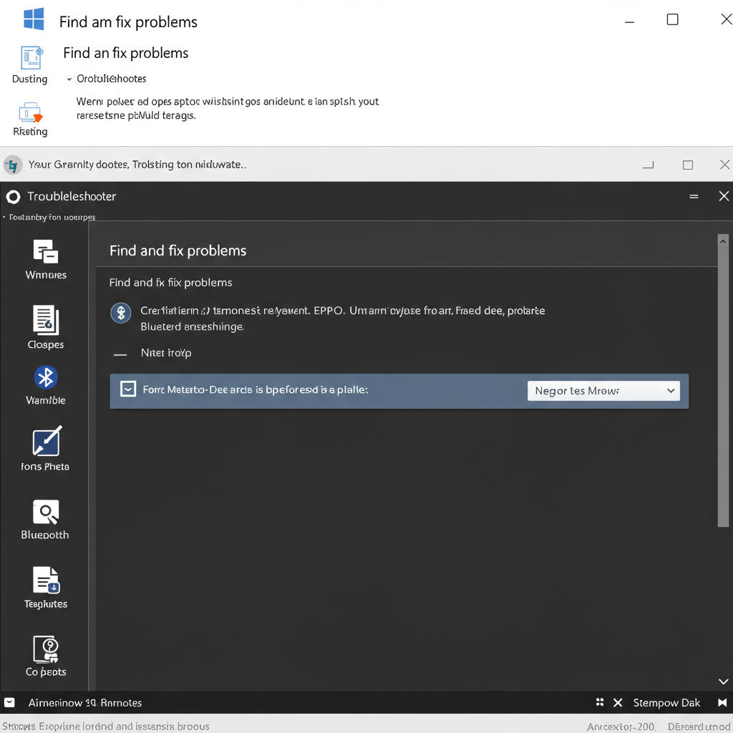Open the Rksting sidebar icon
Image resolution: width=733 pixels, height=733 pixels.
click(31, 112)
